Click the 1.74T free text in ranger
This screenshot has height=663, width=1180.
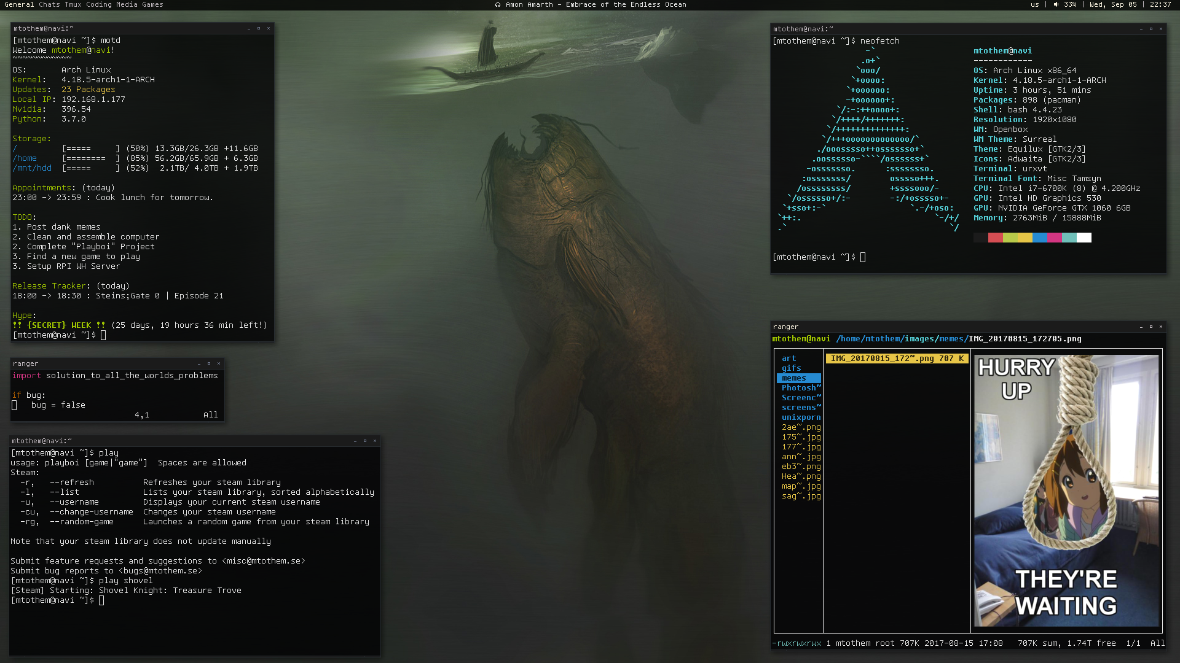[1094, 643]
